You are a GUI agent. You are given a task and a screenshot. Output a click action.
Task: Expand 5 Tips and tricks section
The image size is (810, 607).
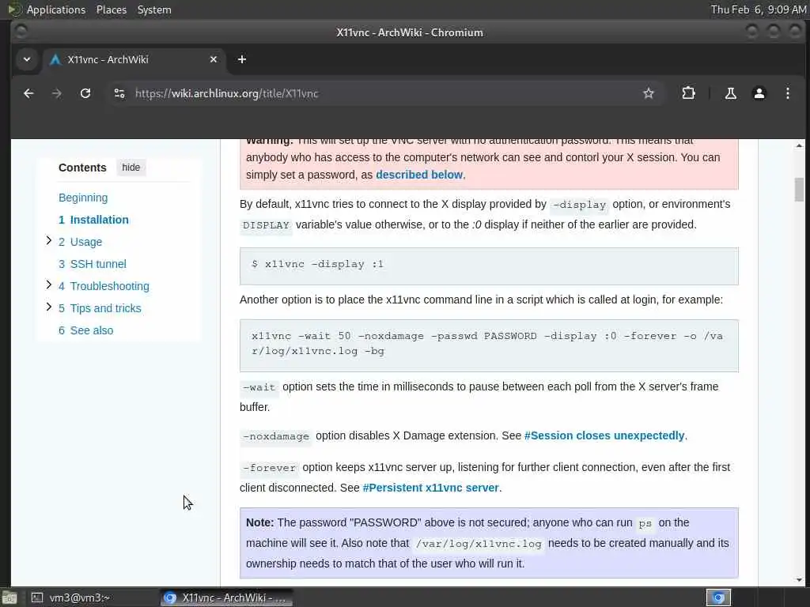[x=48, y=307]
